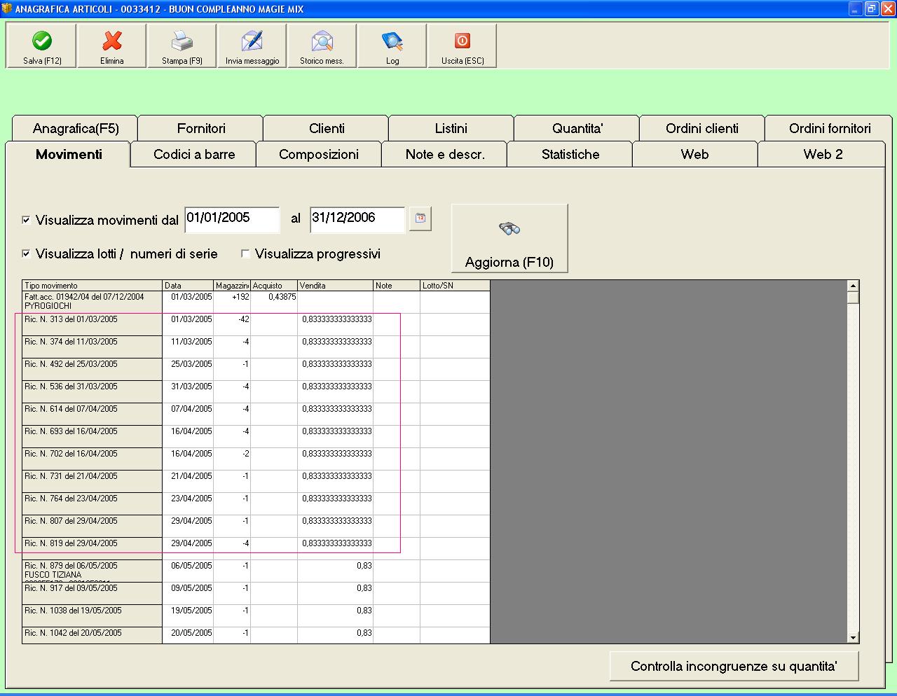Click the end date field 31/12/2006
Image resolution: width=897 pixels, height=696 pixels.
(x=357, y=218)
